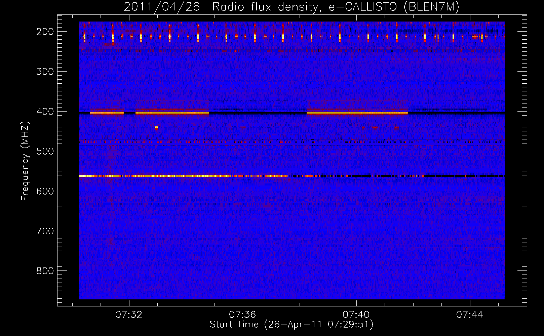
Task: Click the 700 frequency tick label
Action: click(45, 231)
